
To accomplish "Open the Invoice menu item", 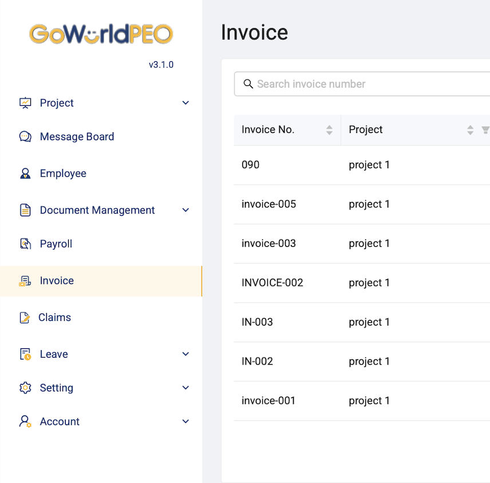I will coord(57,281).
